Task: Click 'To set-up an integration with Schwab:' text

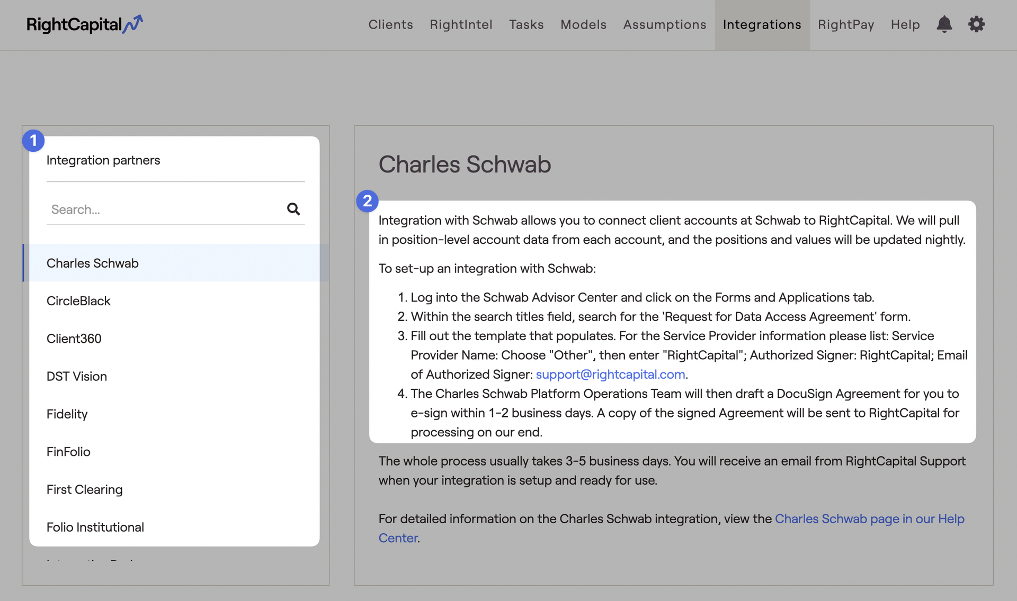Action: pyautogui.click(x=487, y=268)
